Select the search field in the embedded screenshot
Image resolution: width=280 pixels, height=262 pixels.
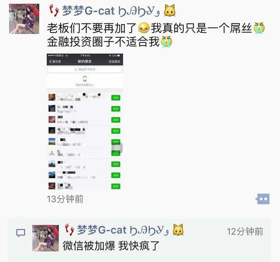click(x=85, y=69)
